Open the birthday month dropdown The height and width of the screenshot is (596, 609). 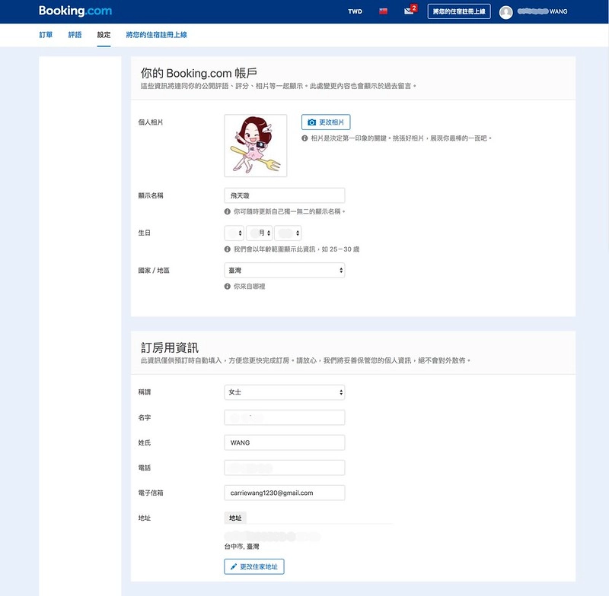point(259,233)
